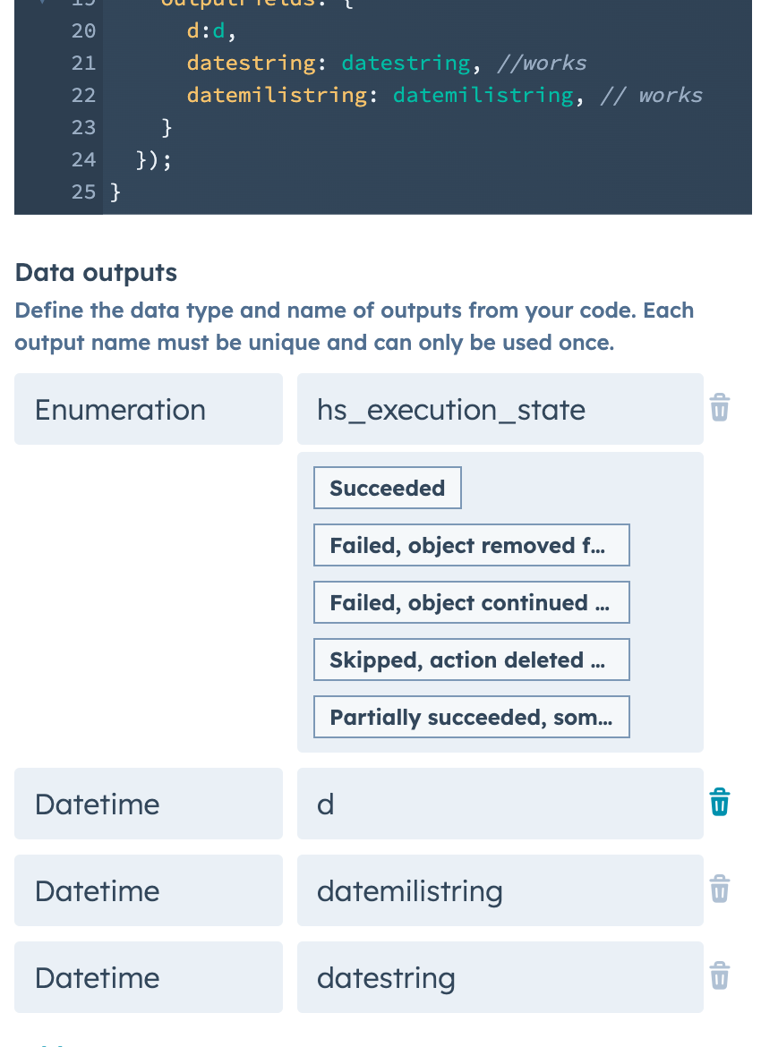Select the 'Failed, object removed' enumeration value
This screenshot has width=761, height=1047.
point(472,545)
